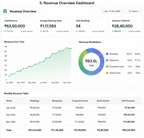
Task: Click the Total Revenue ₹63,50,000 value
Action: tap(14, 26)
